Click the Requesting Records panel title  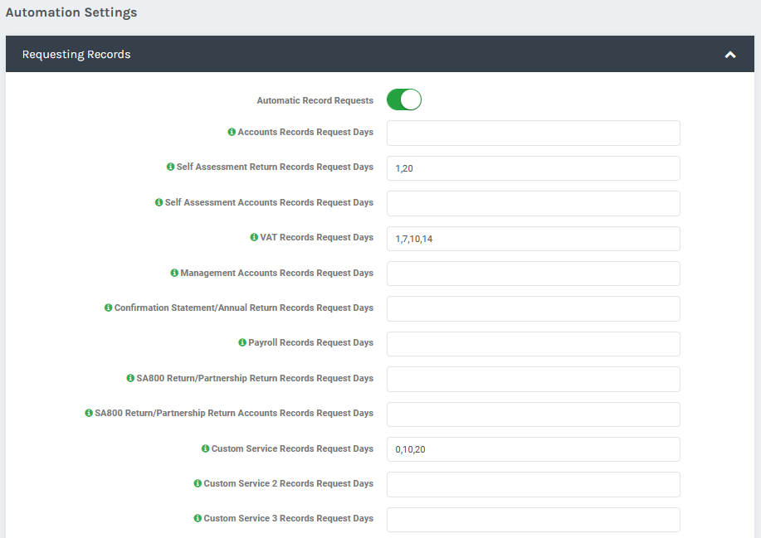pos(76,54)
